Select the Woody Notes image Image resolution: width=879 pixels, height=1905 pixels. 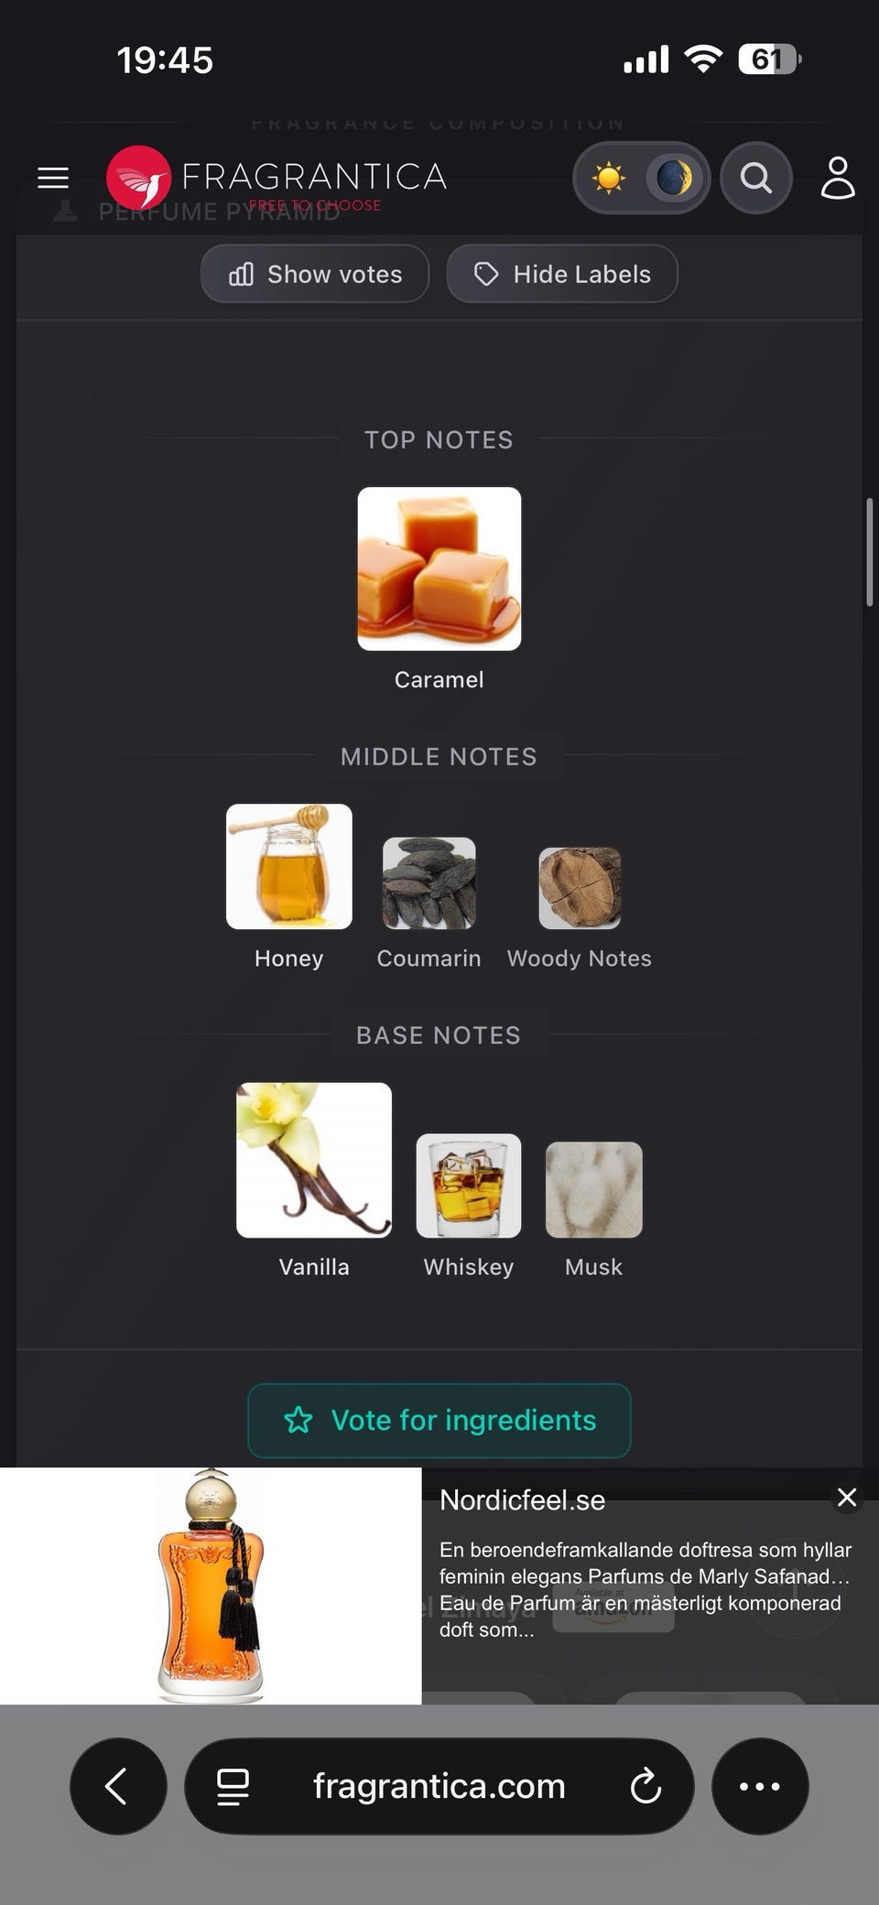point(580,888)
